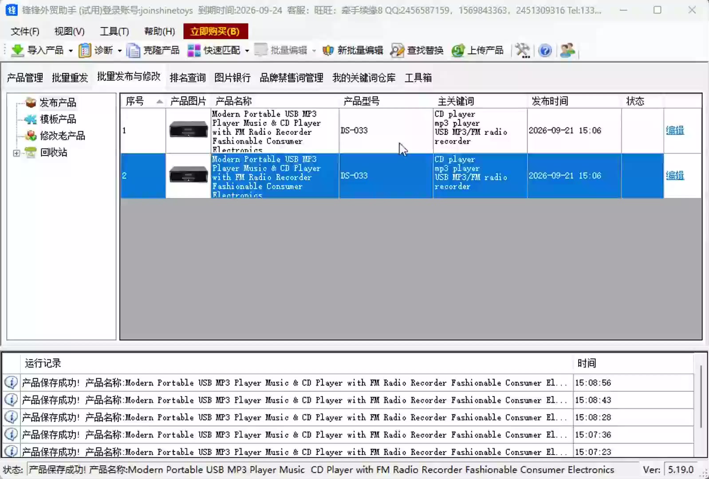Viewport: 709px width, 479px height.
Task: Click the info icon for log entry 15:07:36
Action: pyautogui.click(x=11, y=434)
